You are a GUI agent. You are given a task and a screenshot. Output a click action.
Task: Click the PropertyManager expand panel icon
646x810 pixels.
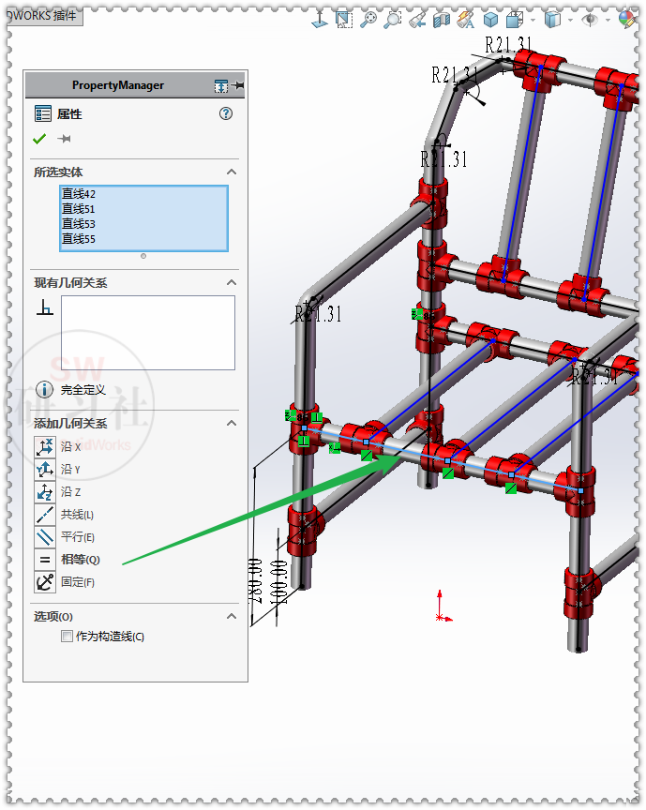tap(221, 85)
